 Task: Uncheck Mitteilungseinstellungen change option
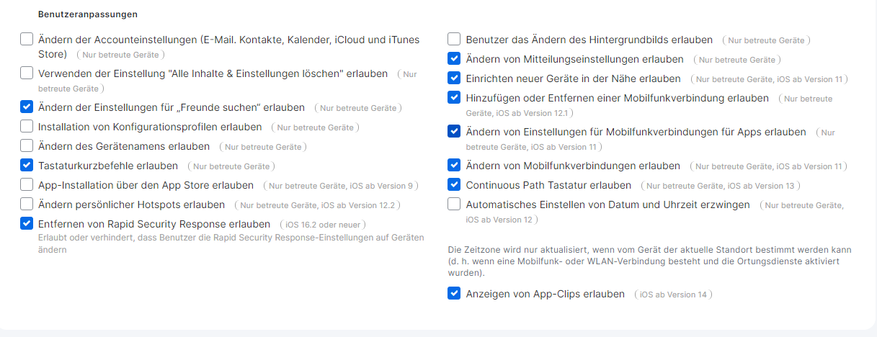(454, 59)
